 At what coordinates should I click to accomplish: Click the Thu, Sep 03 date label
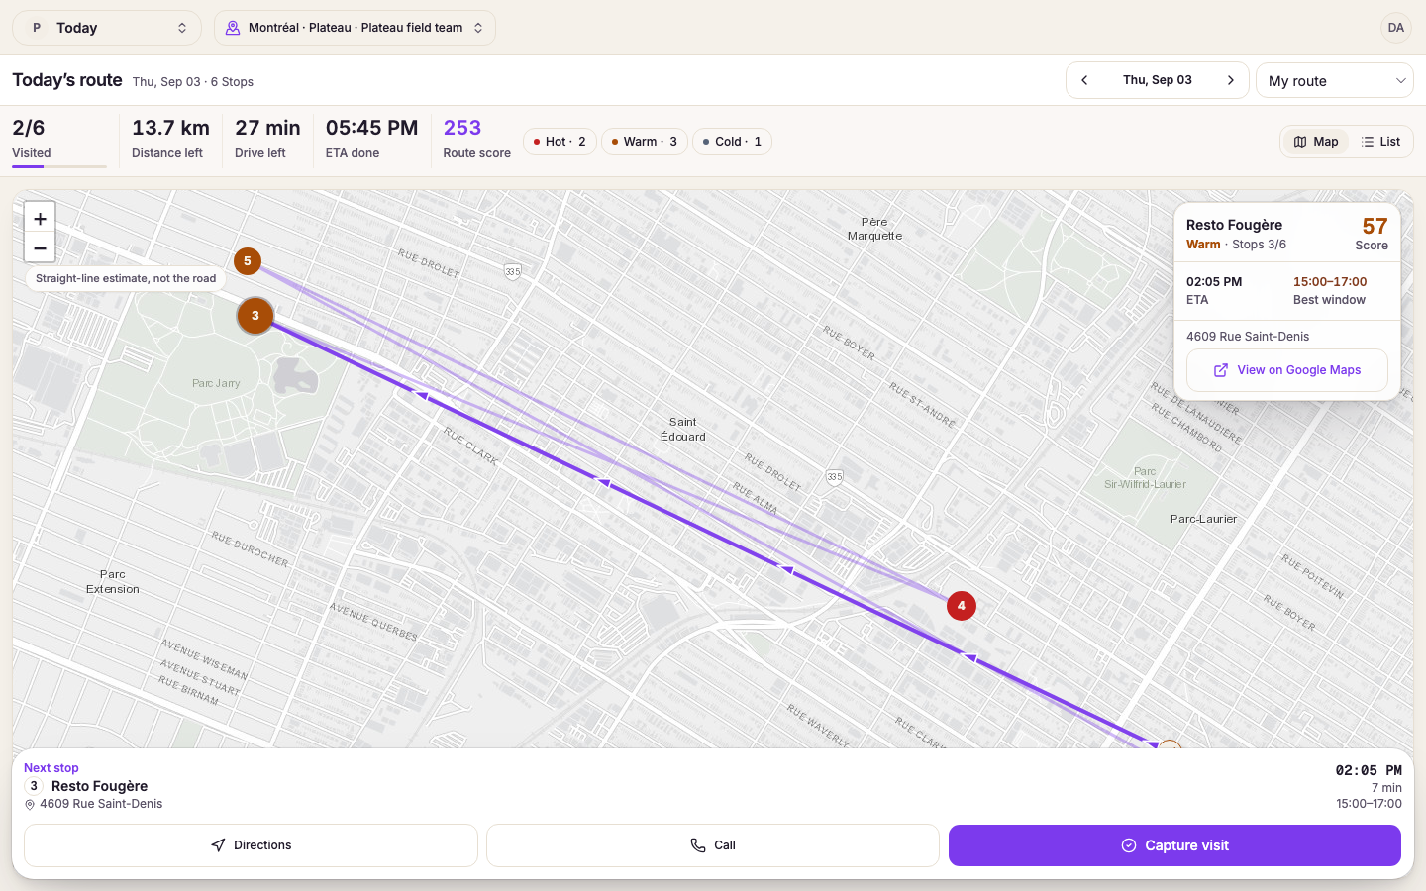pyautogui.click(x=1158, y=80)
